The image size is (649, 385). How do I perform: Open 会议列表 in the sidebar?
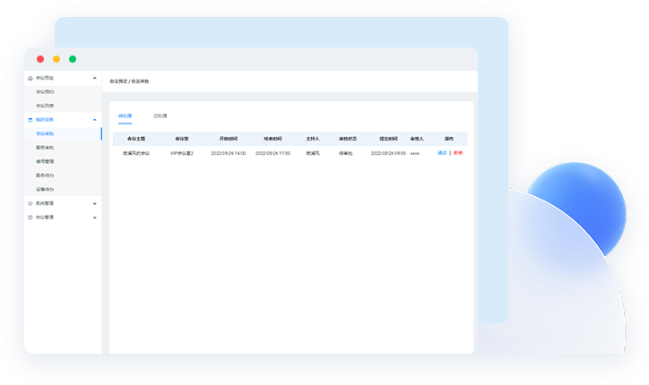pos(45,106)
